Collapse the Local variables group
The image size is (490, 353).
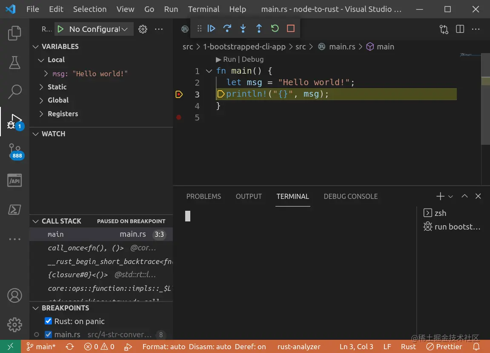(x=41, y=60)
